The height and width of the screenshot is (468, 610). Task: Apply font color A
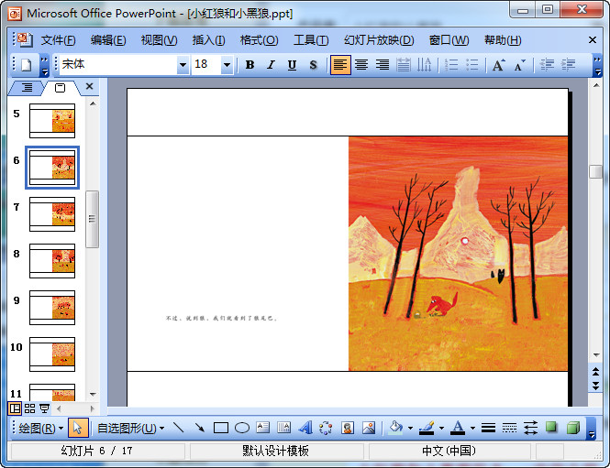point(458,428)
